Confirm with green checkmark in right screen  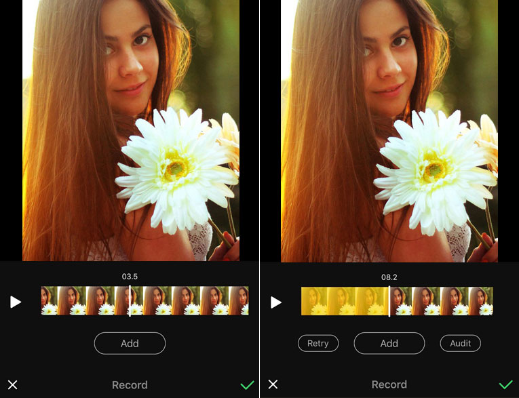[505, 384]
